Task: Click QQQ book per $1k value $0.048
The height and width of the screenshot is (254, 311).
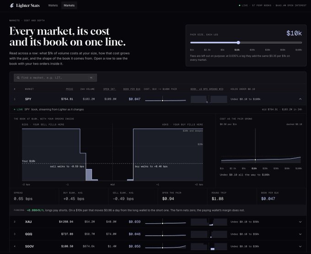Action: pos(134,234)
